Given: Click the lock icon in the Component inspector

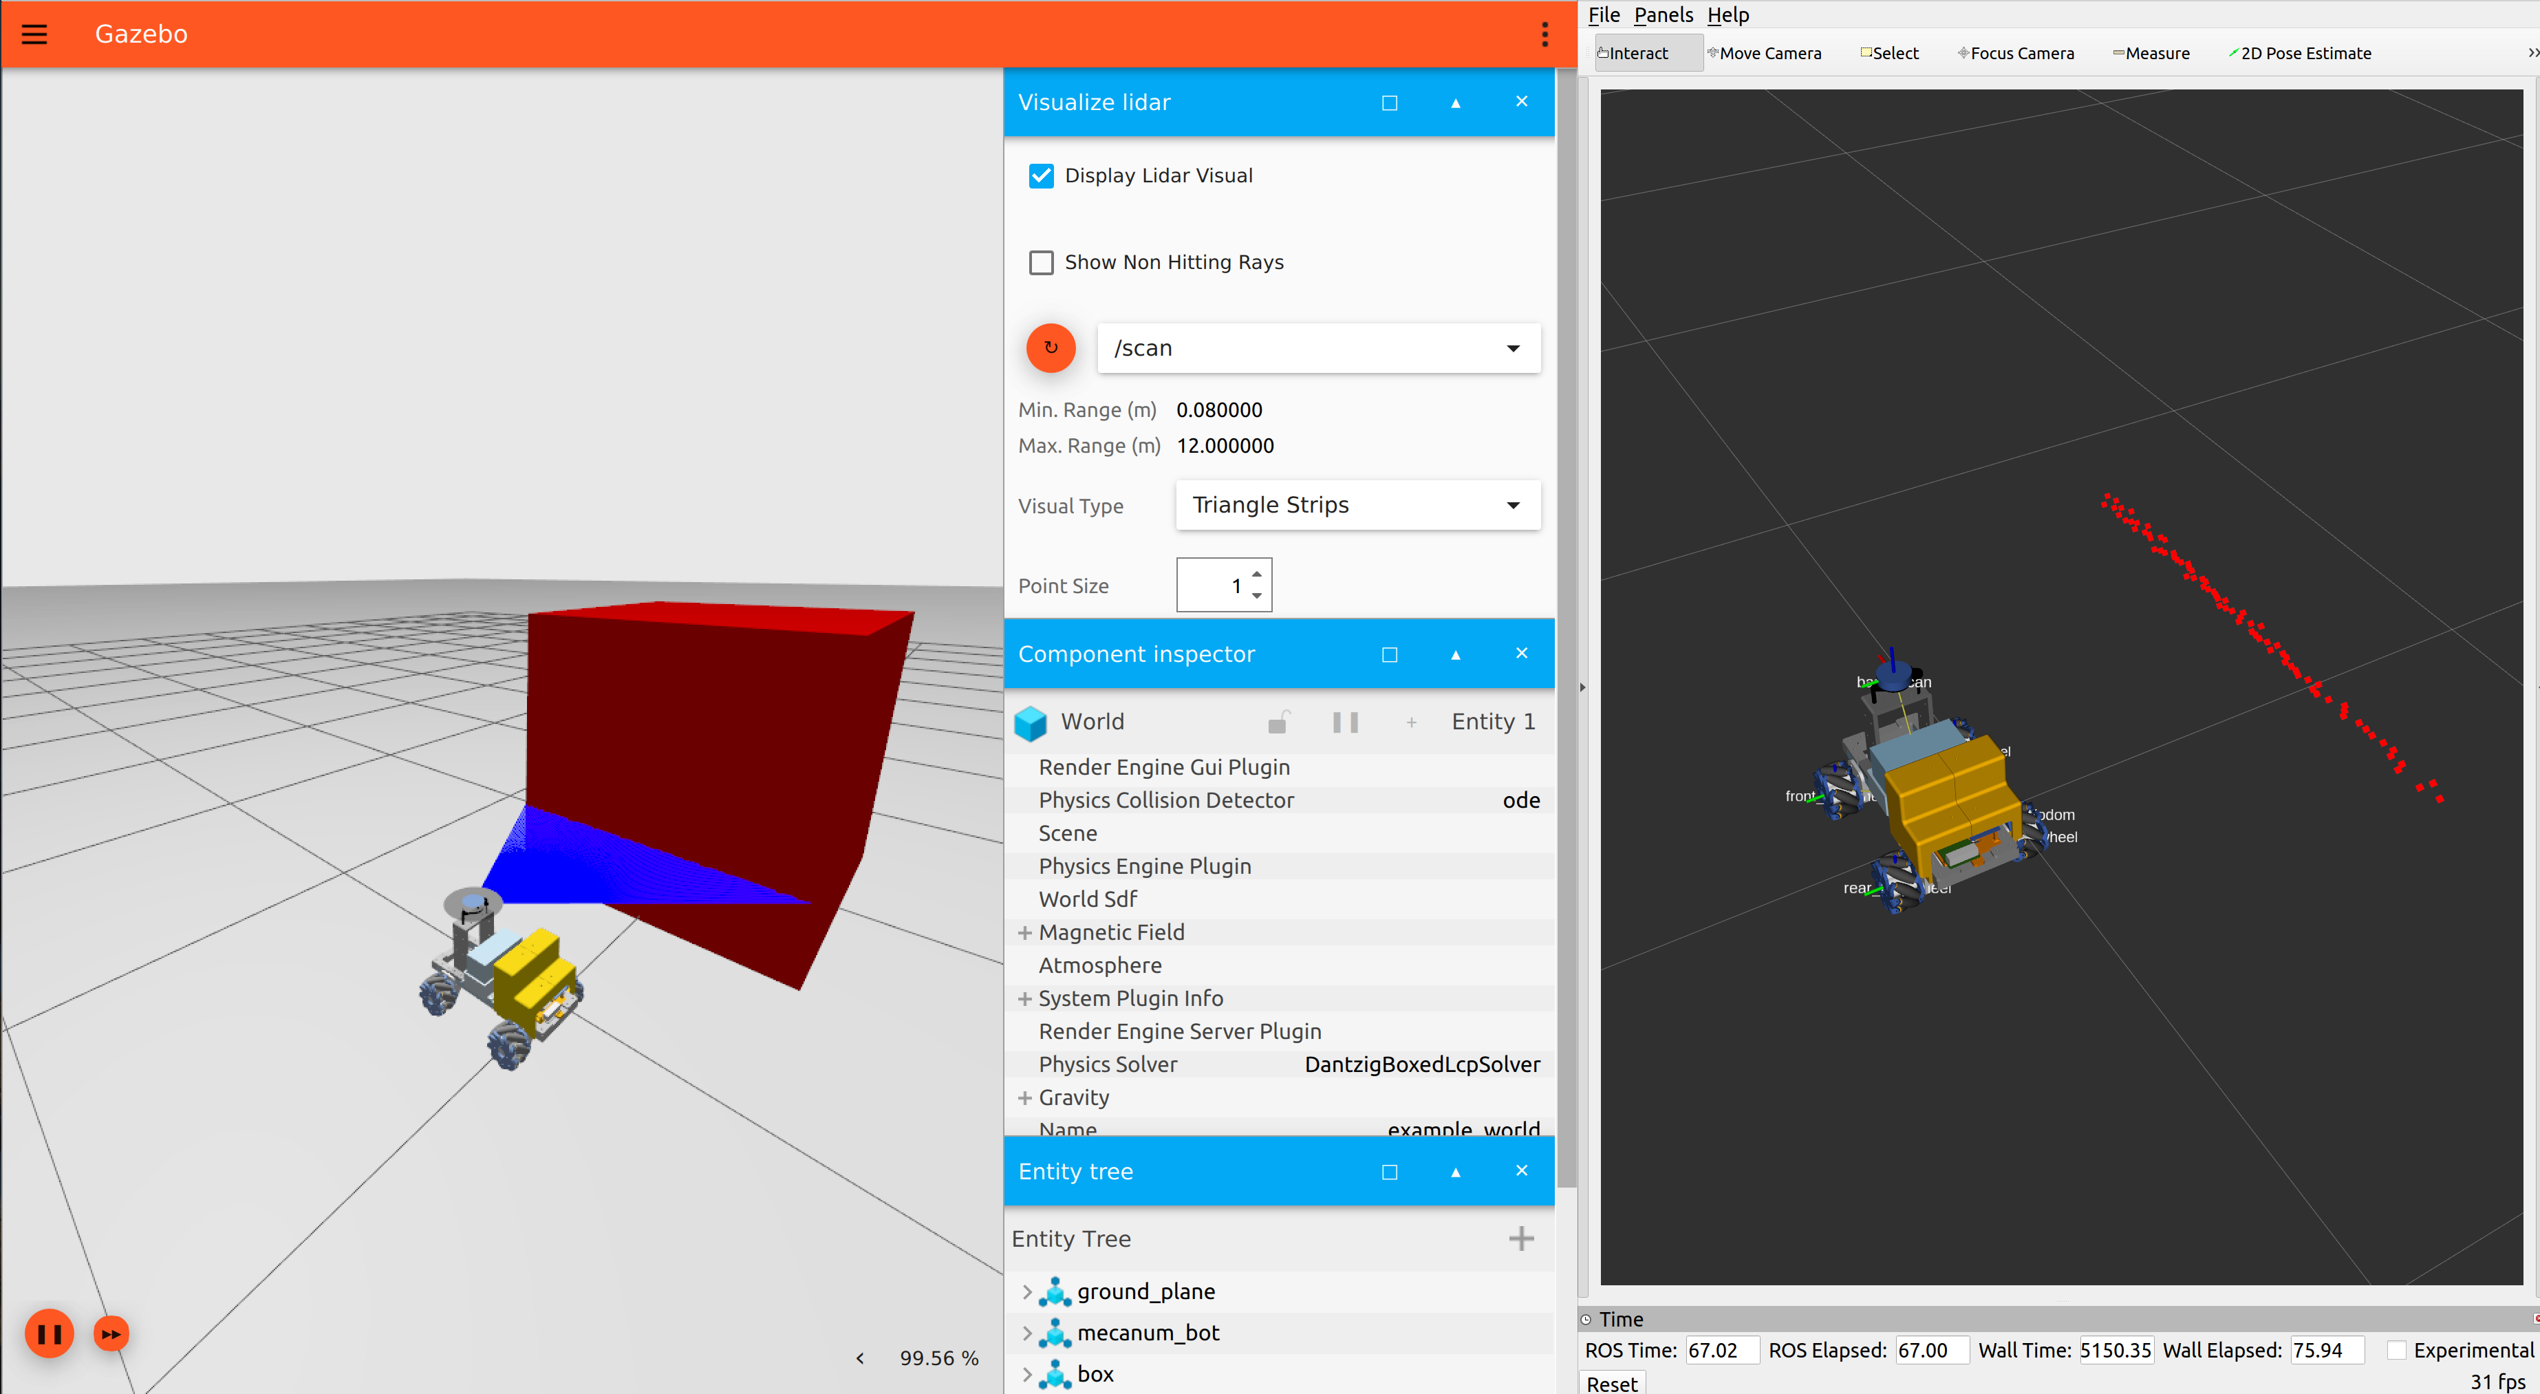Looking at the screenshot, I should click(1278, 722).
